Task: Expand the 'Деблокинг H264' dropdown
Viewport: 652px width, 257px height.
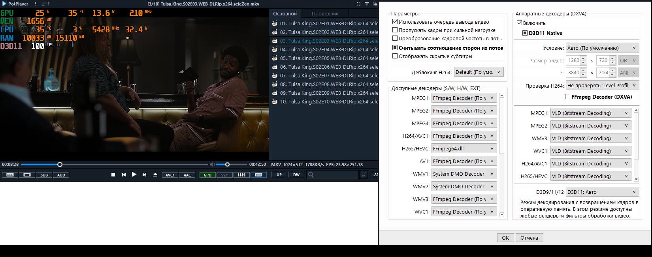Action: [479, 72]
